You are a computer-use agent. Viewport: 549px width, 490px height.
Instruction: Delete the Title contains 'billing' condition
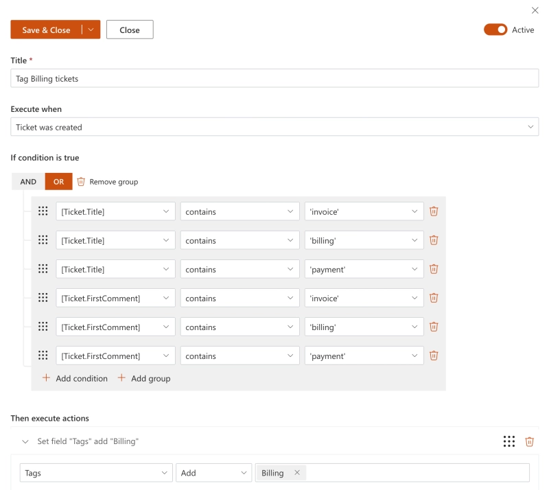click(434, 240)
